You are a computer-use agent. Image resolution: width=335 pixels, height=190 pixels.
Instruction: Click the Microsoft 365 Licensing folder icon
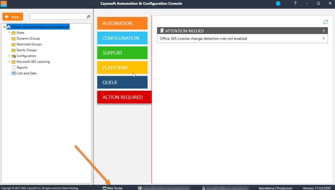[13, 62]
